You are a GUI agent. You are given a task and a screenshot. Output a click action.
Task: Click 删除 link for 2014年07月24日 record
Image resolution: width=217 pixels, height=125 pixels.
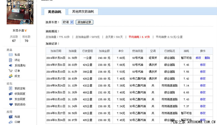(x=207, y=58)
